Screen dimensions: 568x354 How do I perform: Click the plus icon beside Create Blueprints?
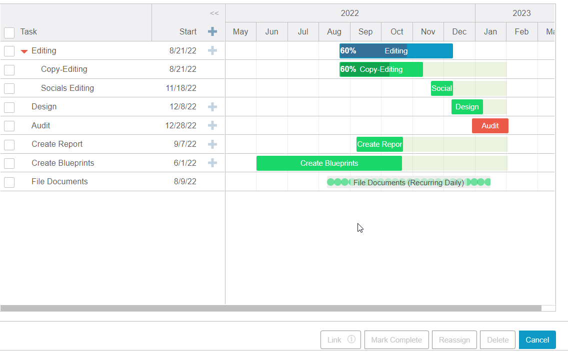(x=212, y=163)
